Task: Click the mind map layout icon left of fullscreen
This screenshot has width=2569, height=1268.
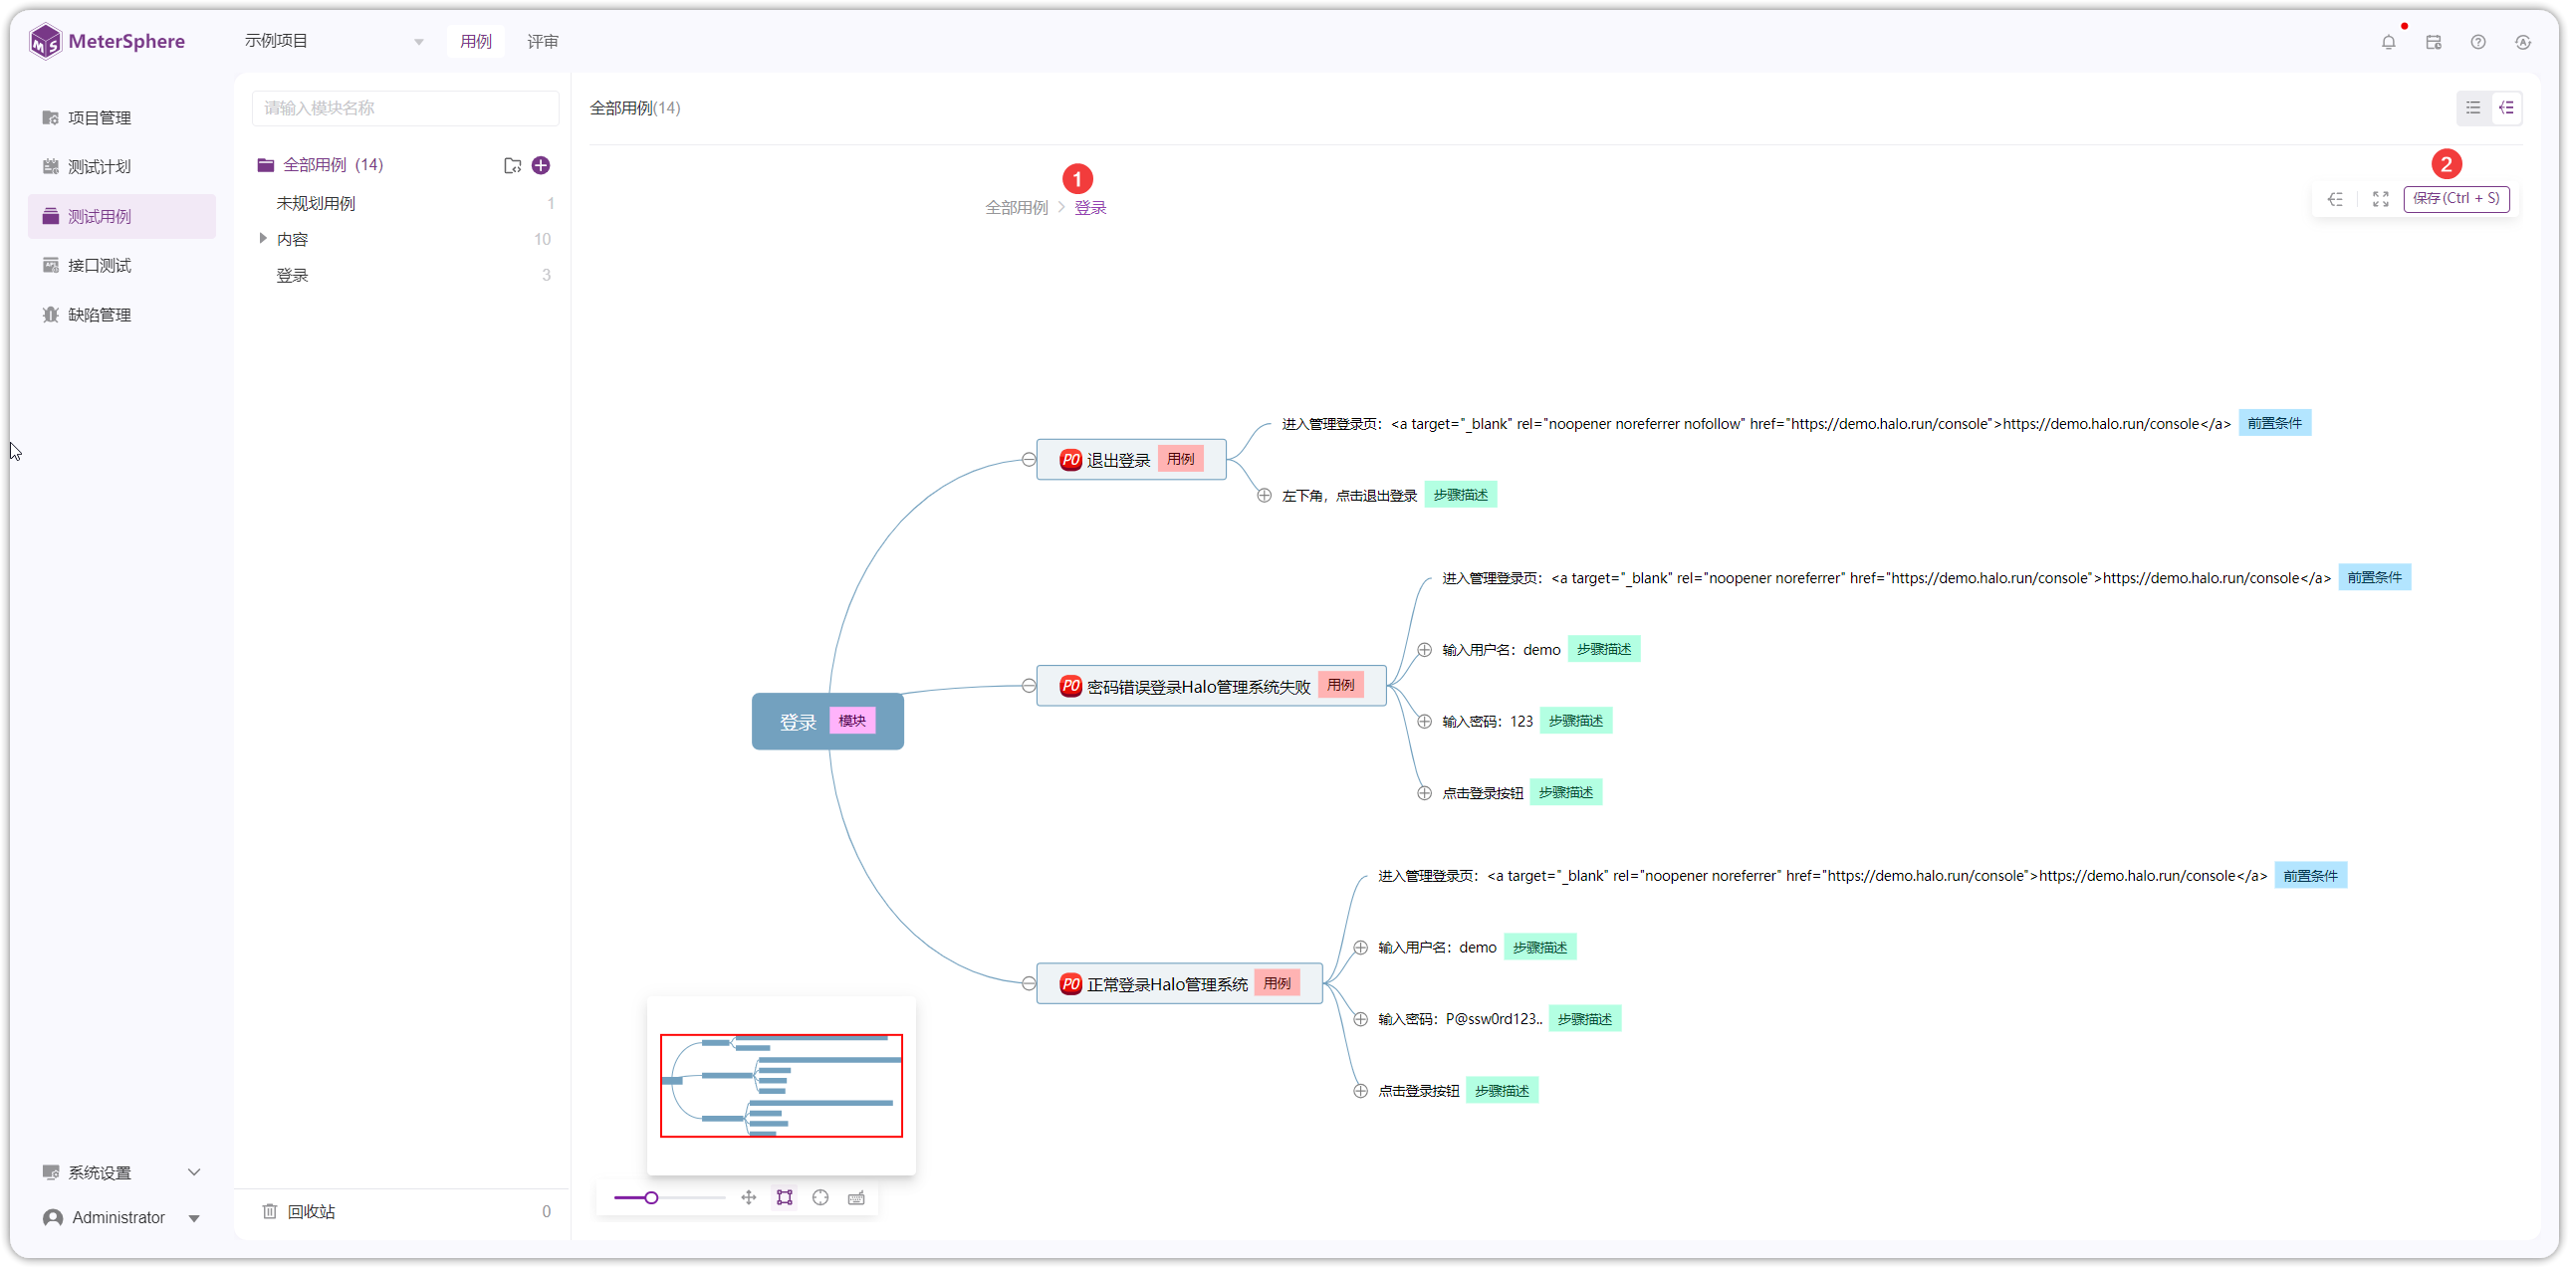Action: click(2336, 199)
